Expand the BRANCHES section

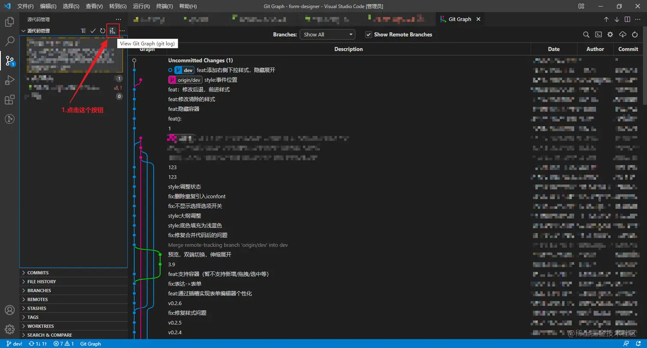(x=74, y=291)
